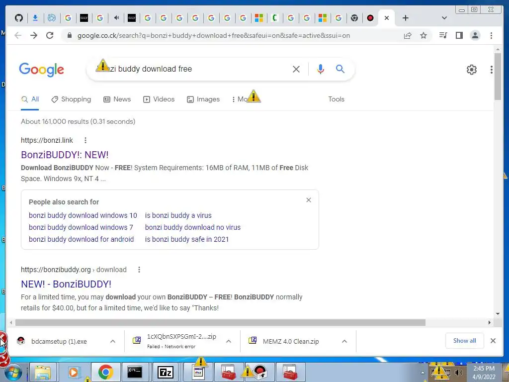509x382 pixels.
Task: Click the vertical page scrollbar thumb
Action: click(x=498, y=76)
